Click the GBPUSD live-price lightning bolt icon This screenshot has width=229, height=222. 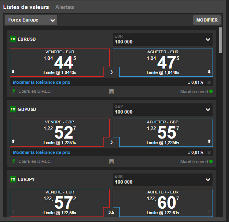(x=14, y=161)
